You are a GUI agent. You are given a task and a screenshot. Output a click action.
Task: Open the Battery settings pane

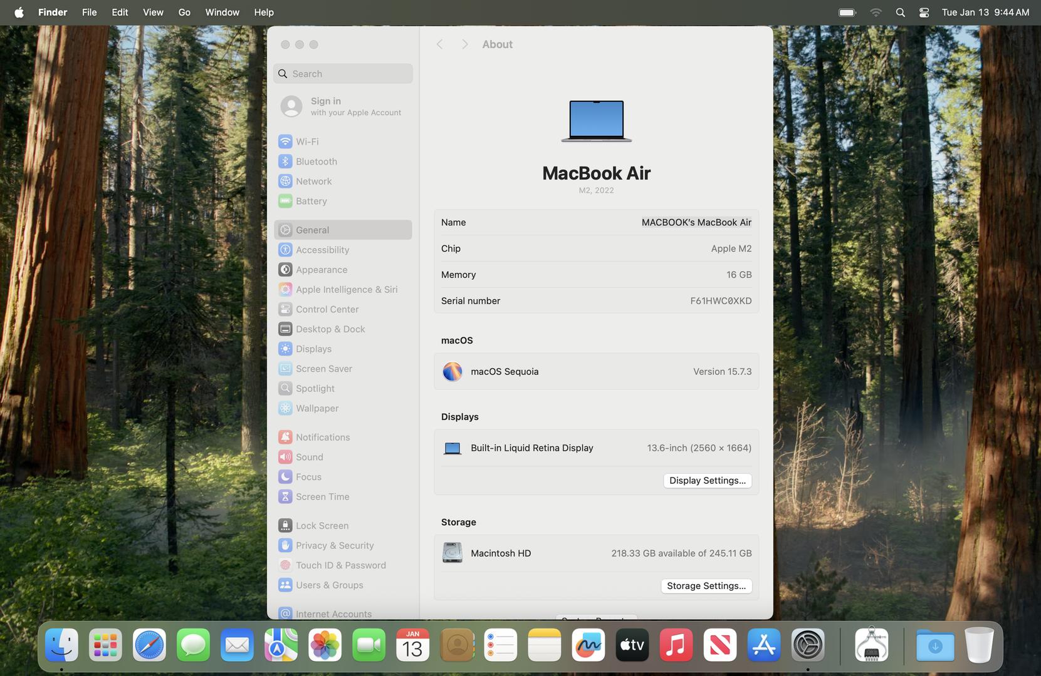pyautogui.click(x=311, y=201)
